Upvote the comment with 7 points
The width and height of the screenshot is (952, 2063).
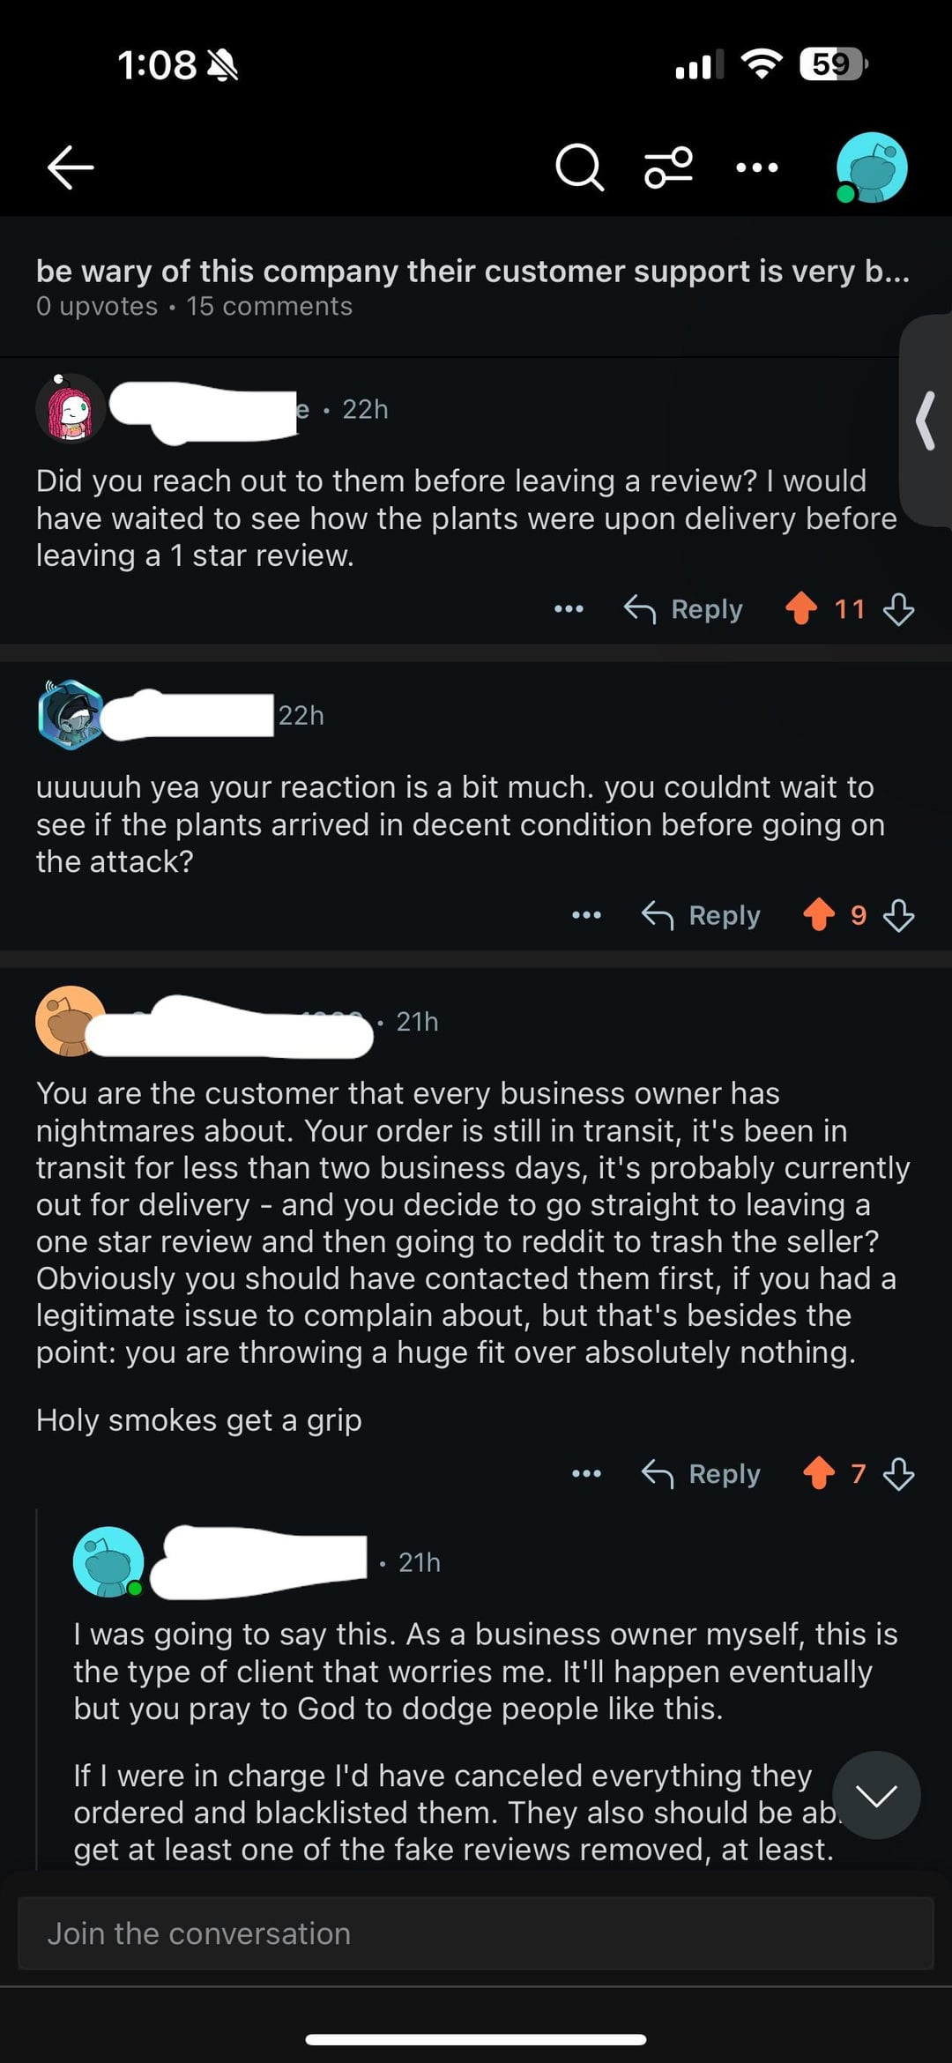pyautogui.click(x=819, y=1472)
